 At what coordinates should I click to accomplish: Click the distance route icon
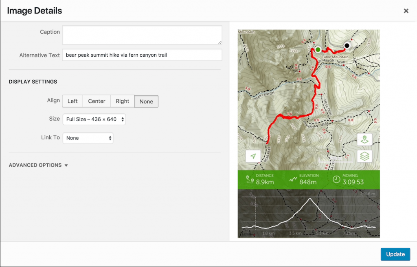[x=250, y=179]
